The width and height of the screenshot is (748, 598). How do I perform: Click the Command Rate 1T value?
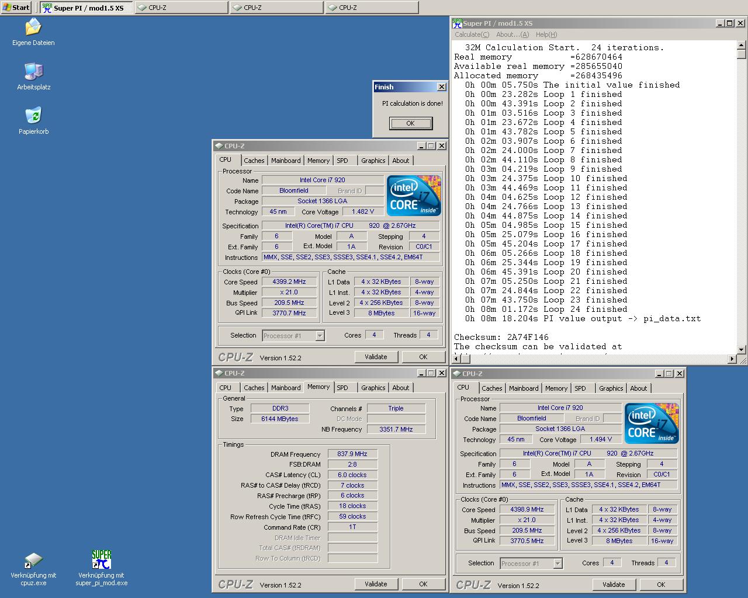point(352,527)
